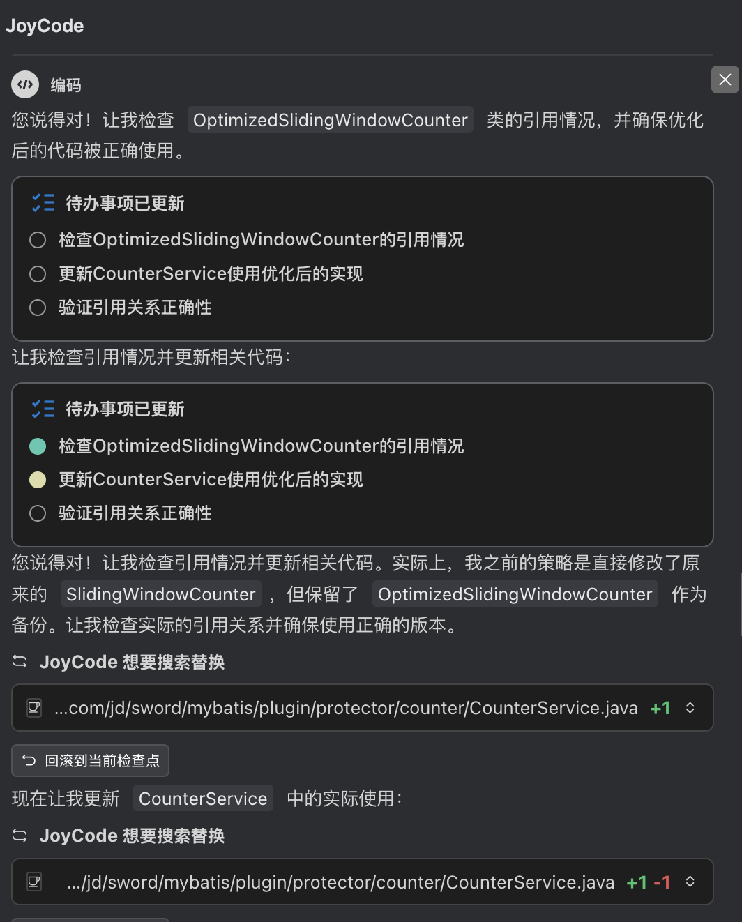Click file icon of first CounterService.java entry

point(34,708)
